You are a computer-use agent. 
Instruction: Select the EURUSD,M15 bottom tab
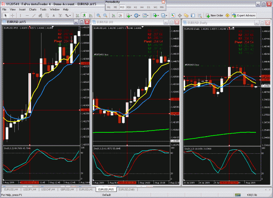(106, 189)
